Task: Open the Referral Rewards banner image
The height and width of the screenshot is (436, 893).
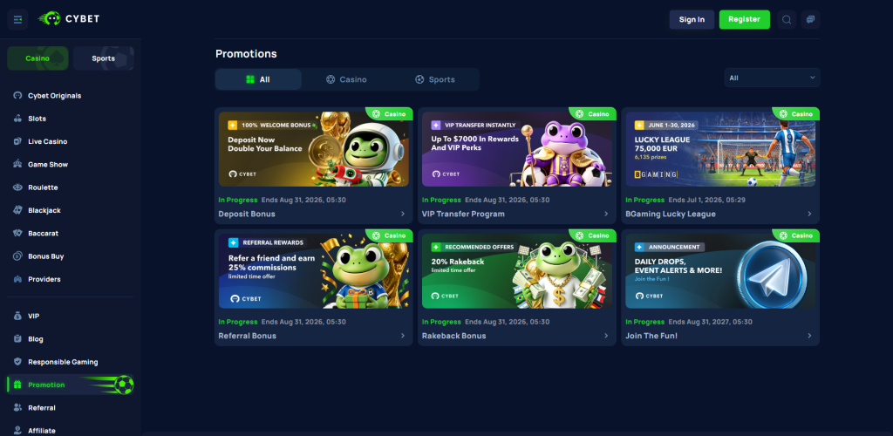Action: click(313, 271)
